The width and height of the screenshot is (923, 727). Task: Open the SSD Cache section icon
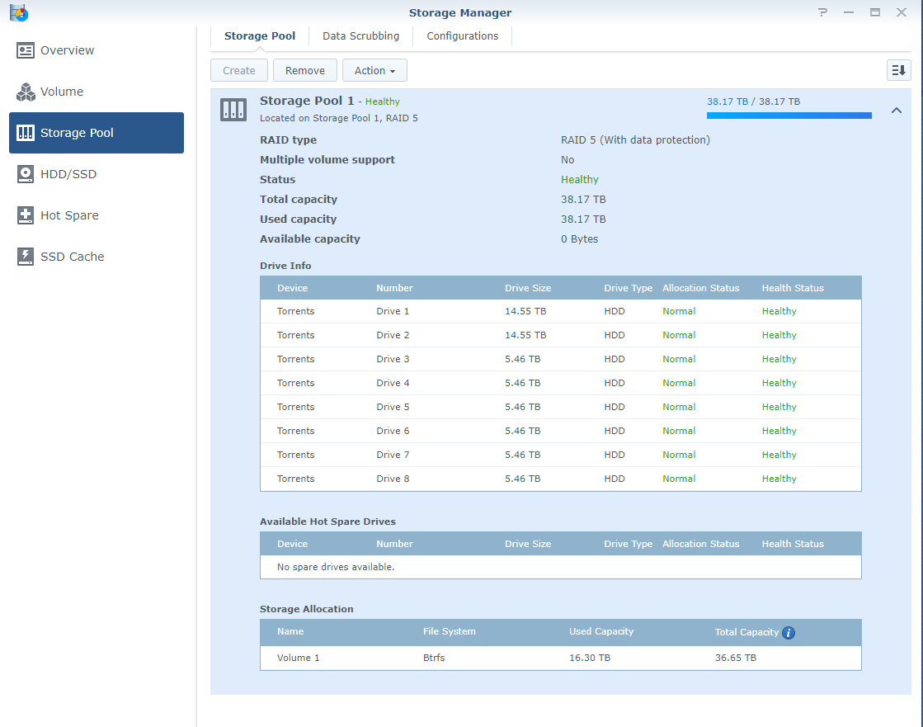[x=26, y=257]
